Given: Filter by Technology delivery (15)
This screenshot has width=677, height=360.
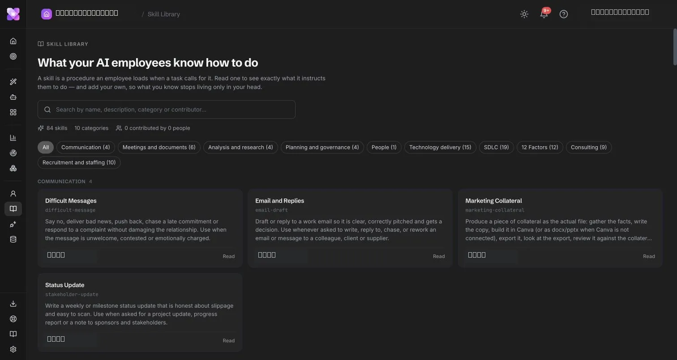Looking at the screenshot, I should tap(440, 147).
